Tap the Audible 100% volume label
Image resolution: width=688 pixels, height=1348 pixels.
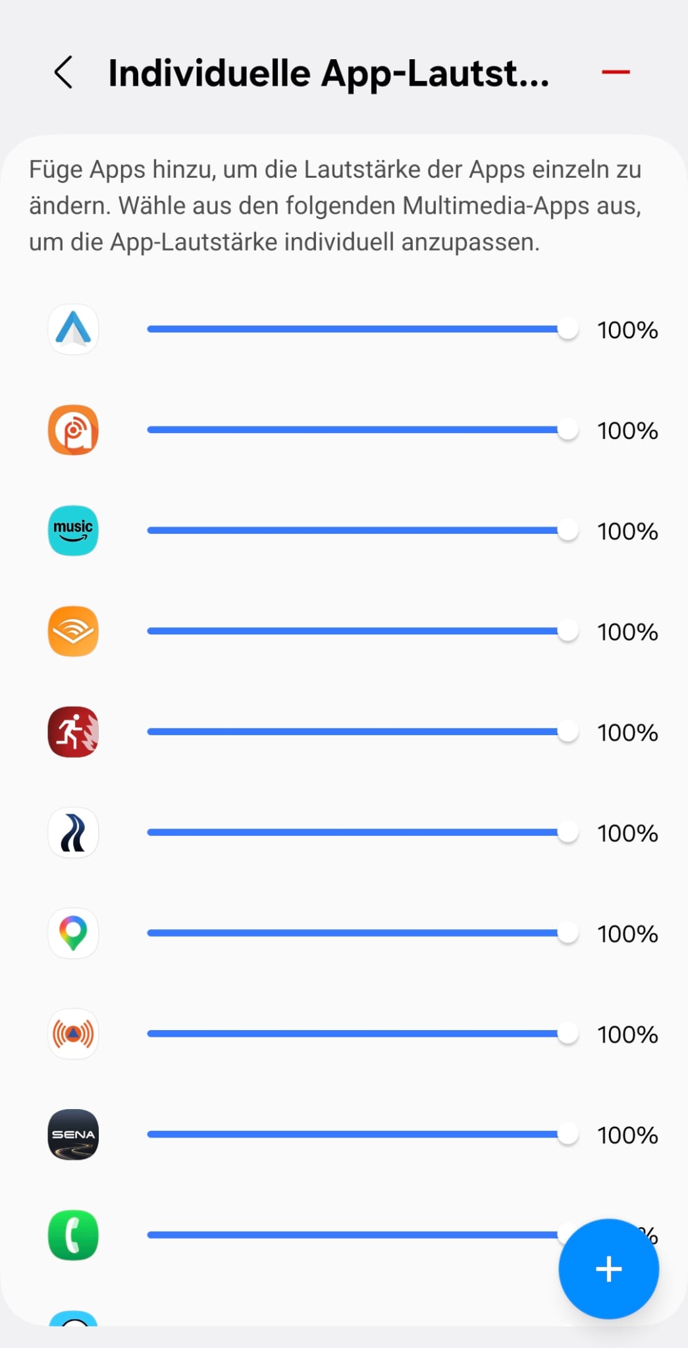click(x=627, y=632)
